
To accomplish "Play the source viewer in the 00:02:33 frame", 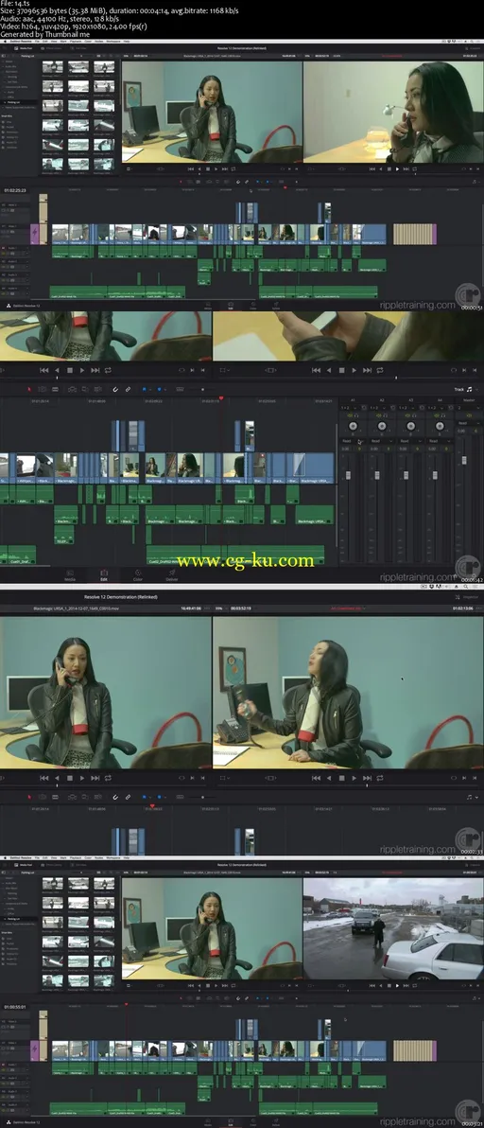I will point(82,778).
